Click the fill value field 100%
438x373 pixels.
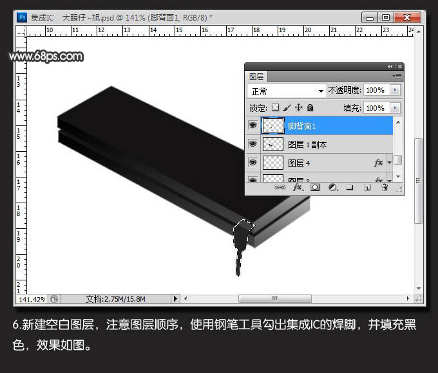pyautogui.click(x=377, y=107)
